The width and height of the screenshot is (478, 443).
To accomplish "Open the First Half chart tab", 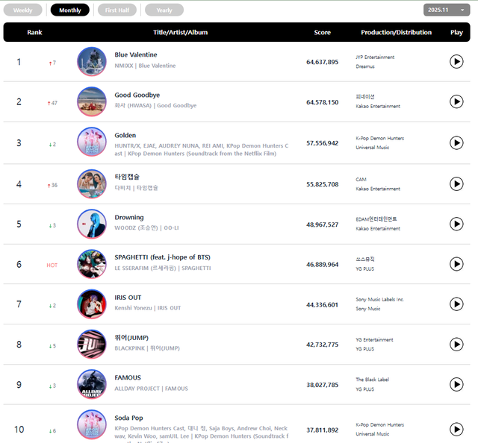I will point(117,10).
